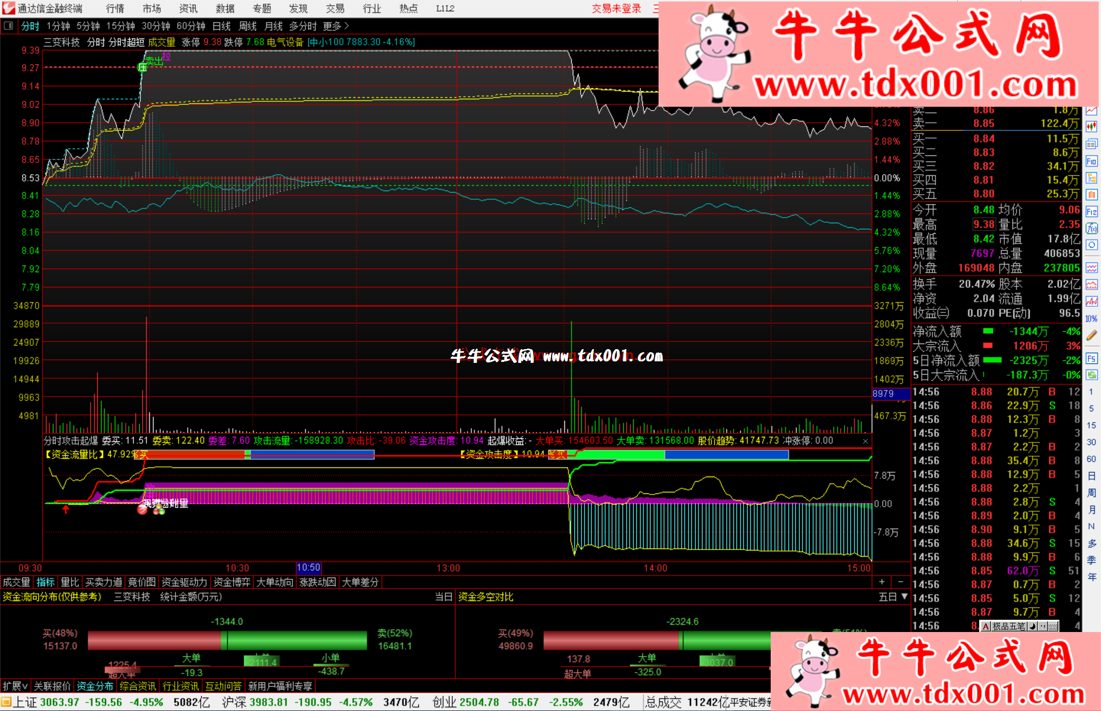Switch to the 5分钟 chart period
This screenshot has height=711, width=1101.
[x=88, y=26]
